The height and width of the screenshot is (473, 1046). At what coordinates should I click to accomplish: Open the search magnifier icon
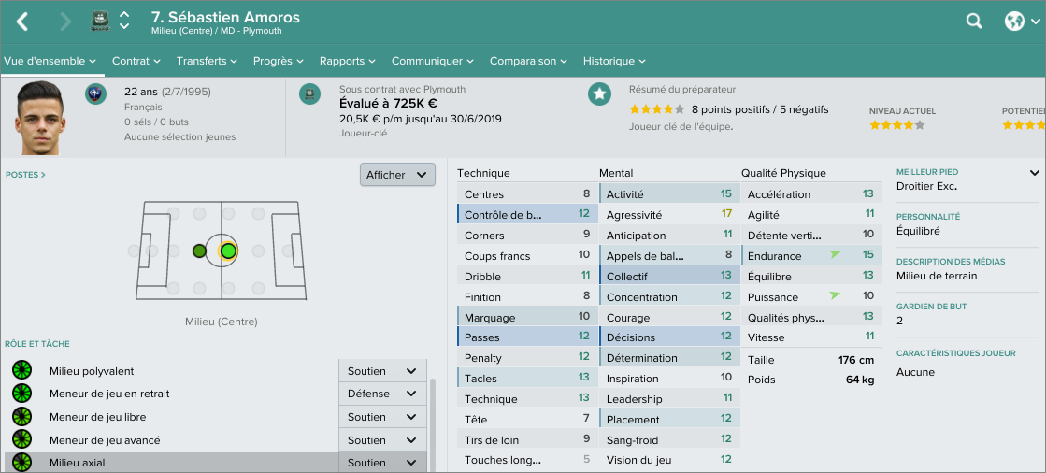[x=974, y=21]
